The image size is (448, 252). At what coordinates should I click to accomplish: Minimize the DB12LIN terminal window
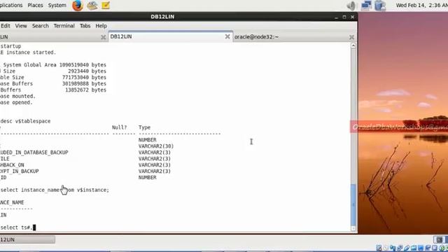(336, 17)
